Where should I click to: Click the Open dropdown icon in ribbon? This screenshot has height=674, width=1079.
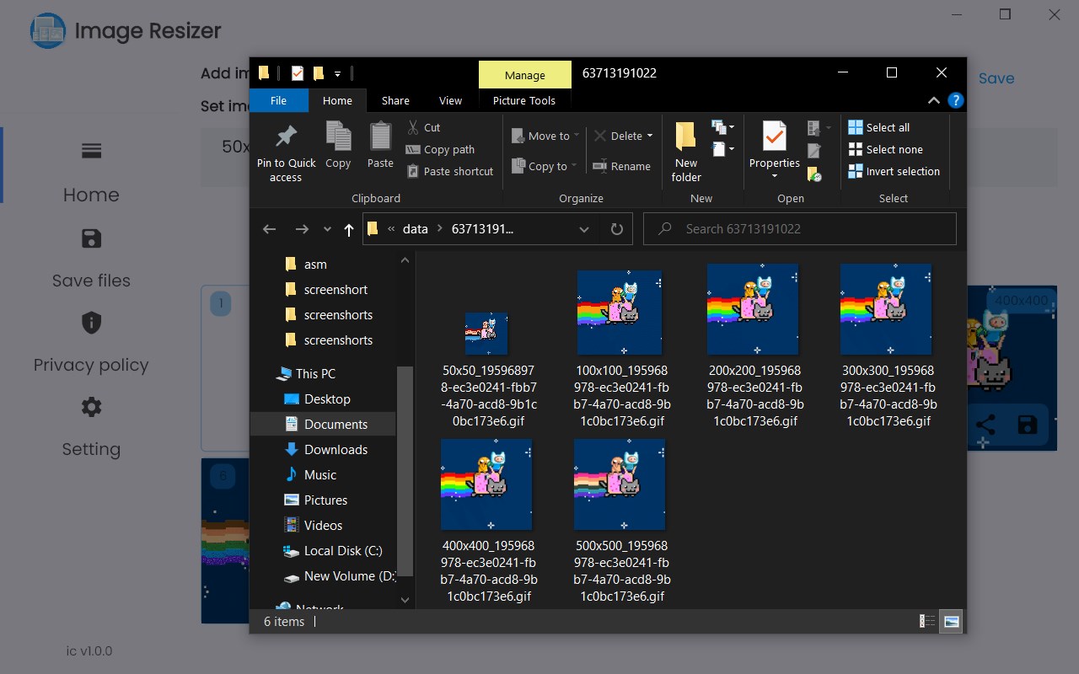(819, 128)
